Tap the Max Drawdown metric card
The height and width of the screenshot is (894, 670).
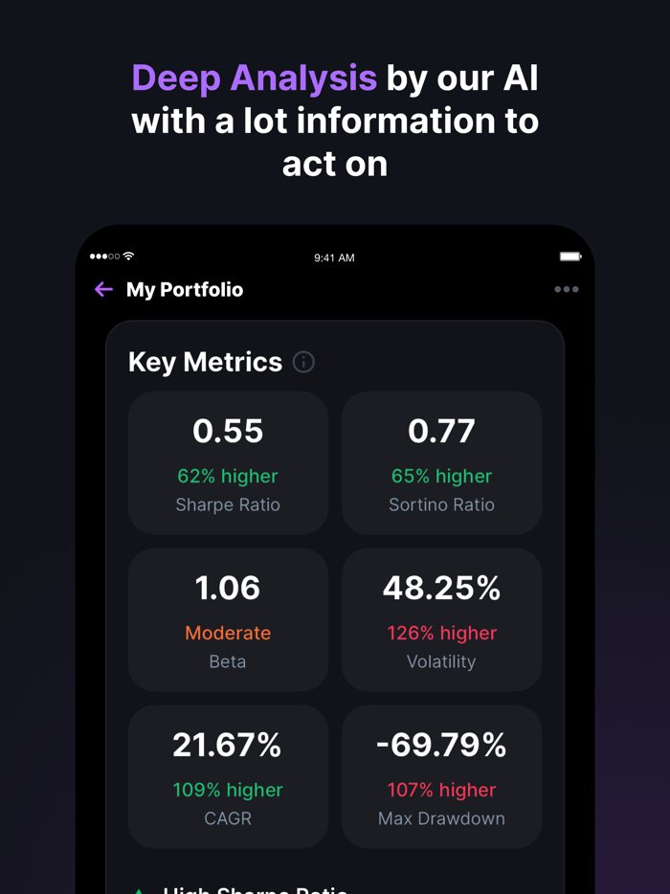coord(441,776)
